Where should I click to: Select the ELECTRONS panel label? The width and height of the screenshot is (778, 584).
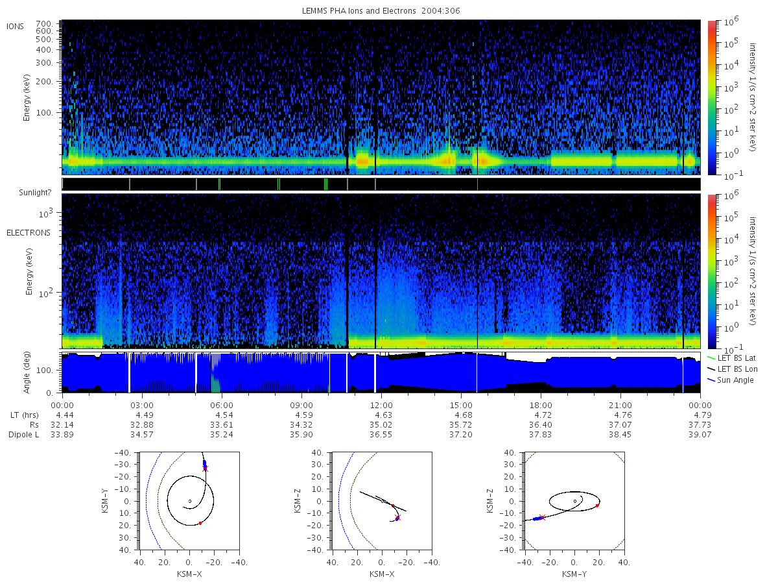[x=28, y=232]
